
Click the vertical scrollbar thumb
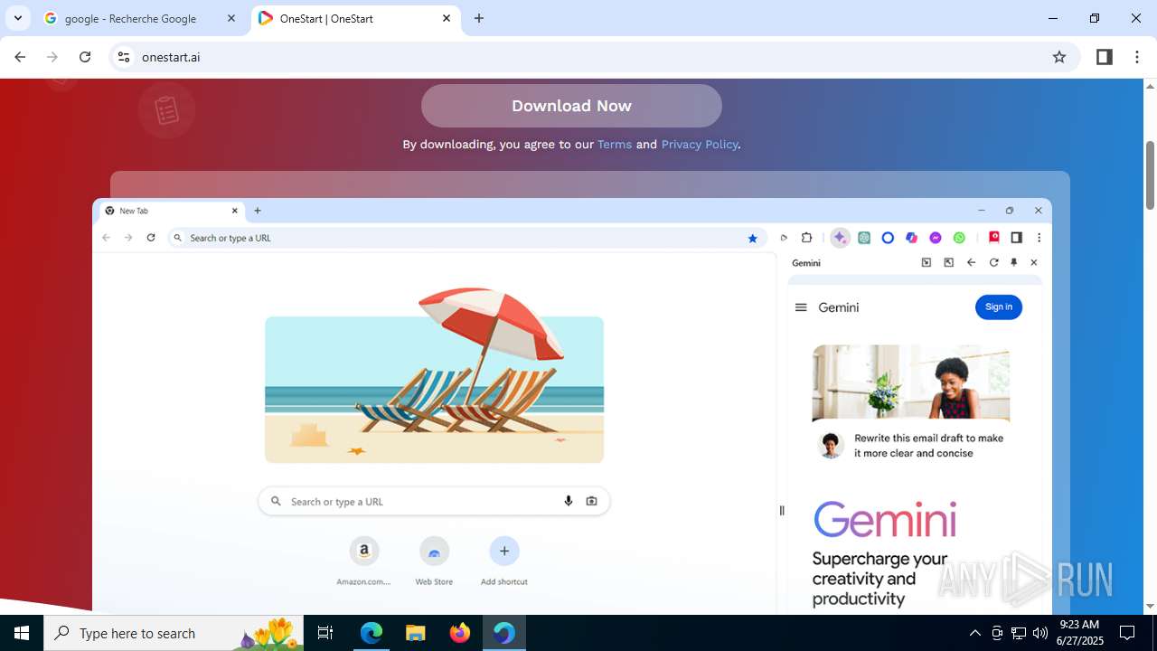click(x=1150, y=175)
